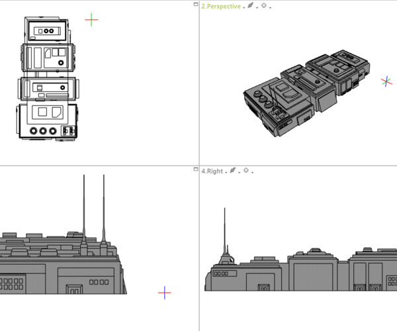Open dropdown next to Right viewport pencil icon
397x331 pixels.
(240, 173)
